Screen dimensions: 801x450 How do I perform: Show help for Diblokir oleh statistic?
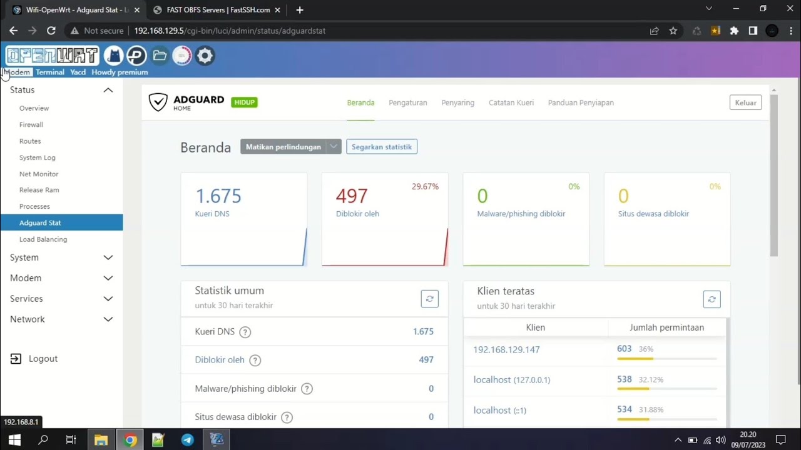pos(255,360)
